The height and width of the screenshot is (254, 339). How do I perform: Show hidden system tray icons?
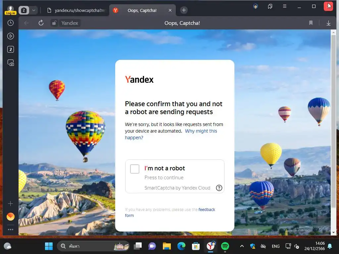(x=242, y=246)
